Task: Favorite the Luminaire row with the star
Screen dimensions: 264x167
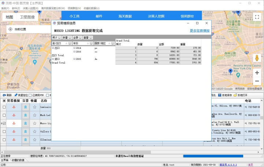Action: [35, 107]
